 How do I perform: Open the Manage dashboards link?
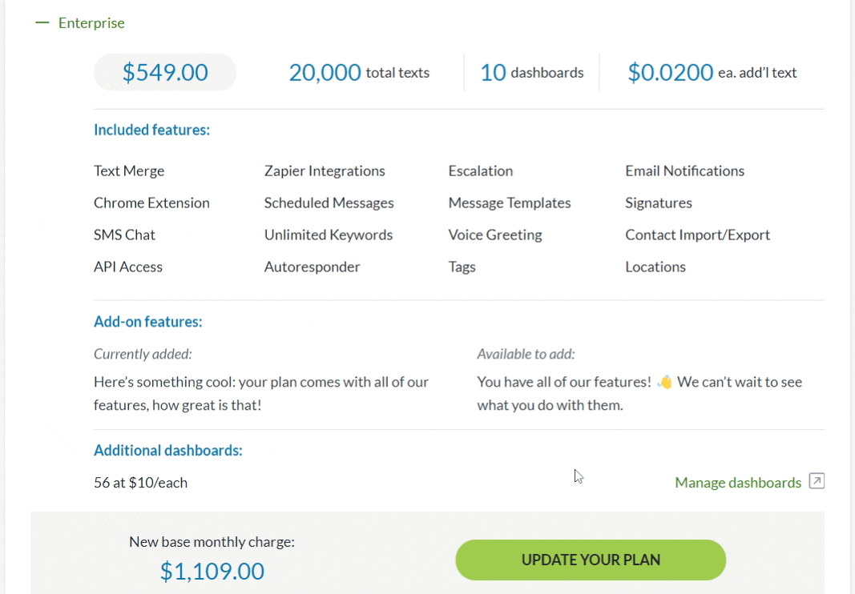point(738,483)
